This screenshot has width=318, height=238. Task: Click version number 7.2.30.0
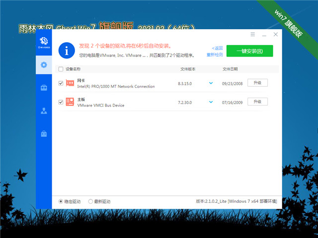(x=185, y=103)
